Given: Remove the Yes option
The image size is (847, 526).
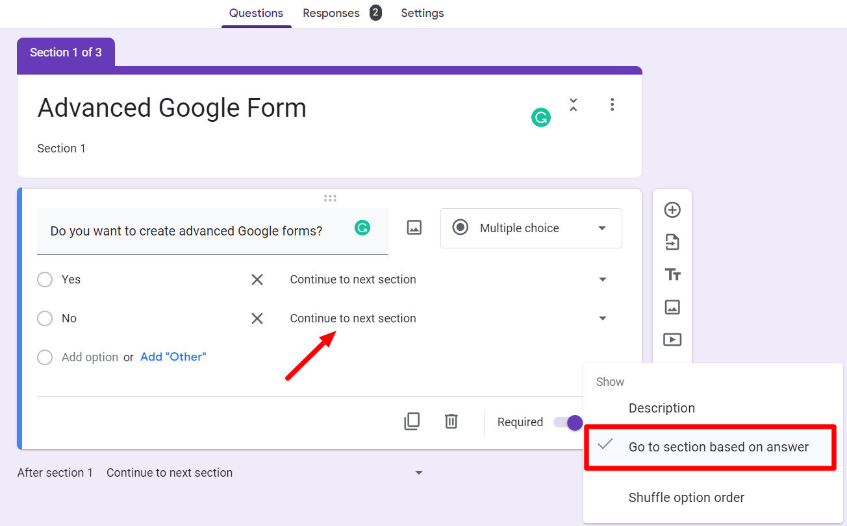Looking at the screenshot, I should pos(257,280).
